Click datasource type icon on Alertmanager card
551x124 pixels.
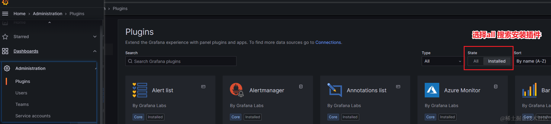[x=301, y=86]
